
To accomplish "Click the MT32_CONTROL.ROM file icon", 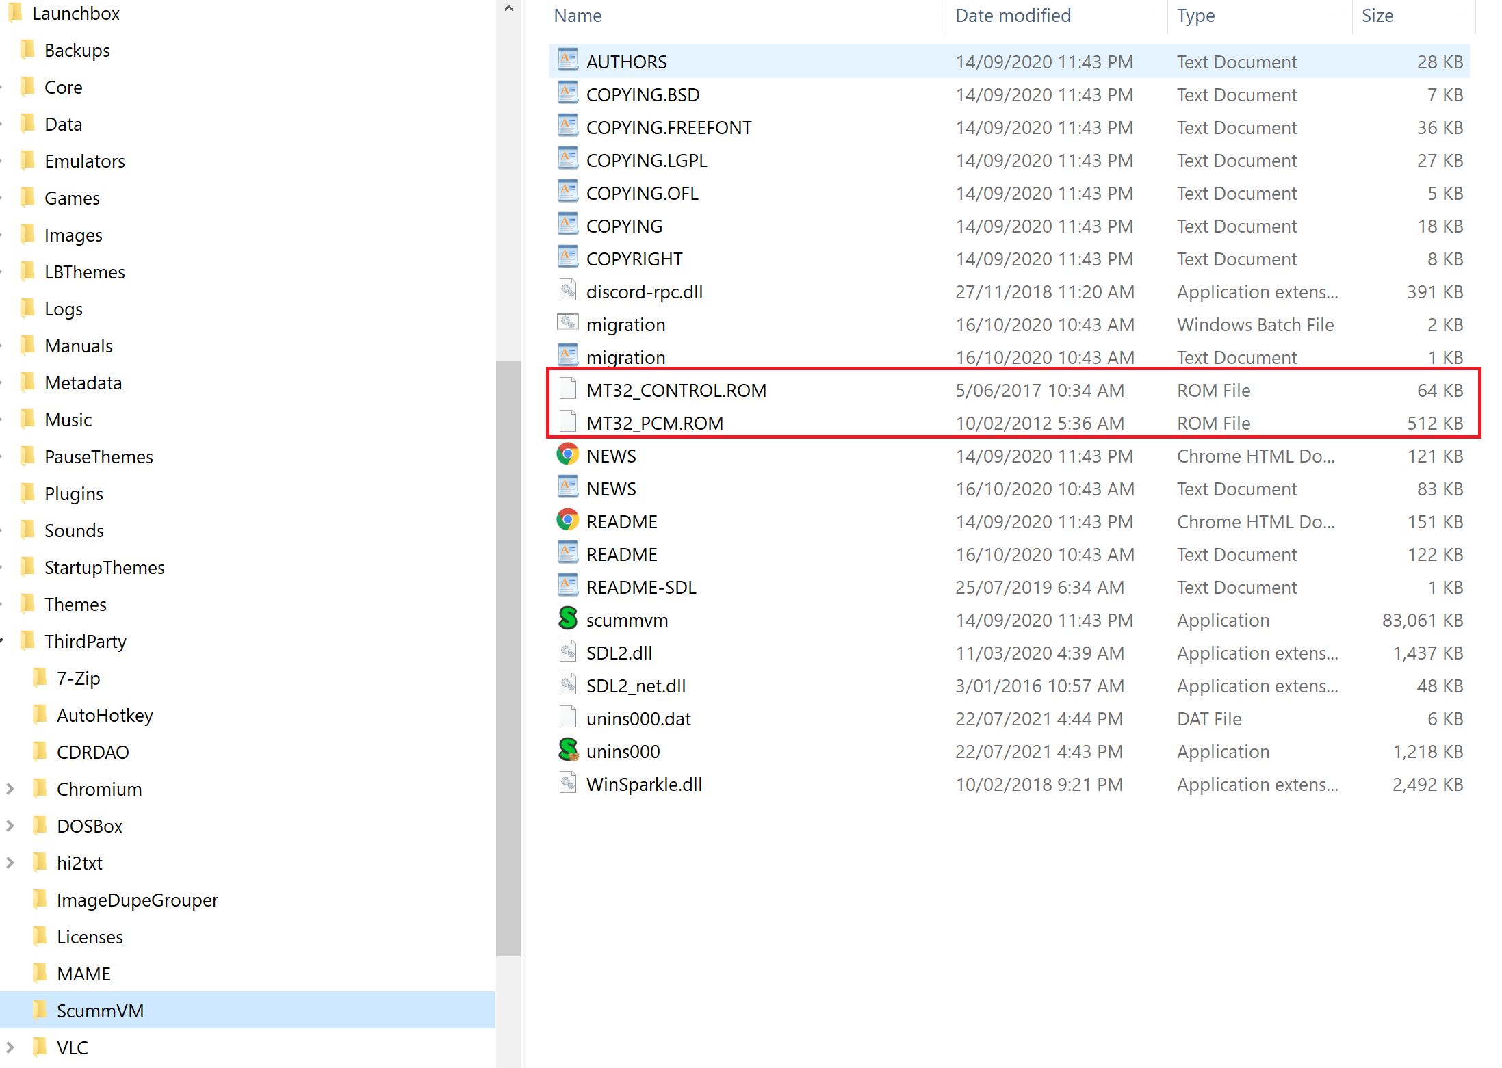I will point(567,389).
